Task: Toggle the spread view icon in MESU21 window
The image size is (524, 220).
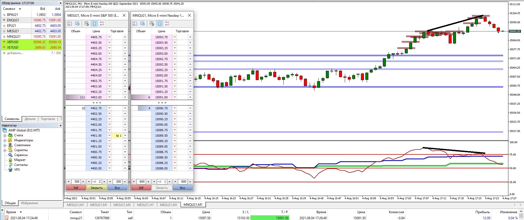Action: pos(94,24)
